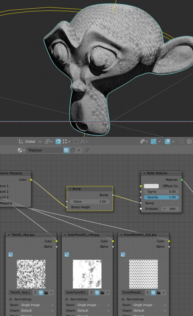Open folder icon on Tiles65_disp node

[46, 293]
